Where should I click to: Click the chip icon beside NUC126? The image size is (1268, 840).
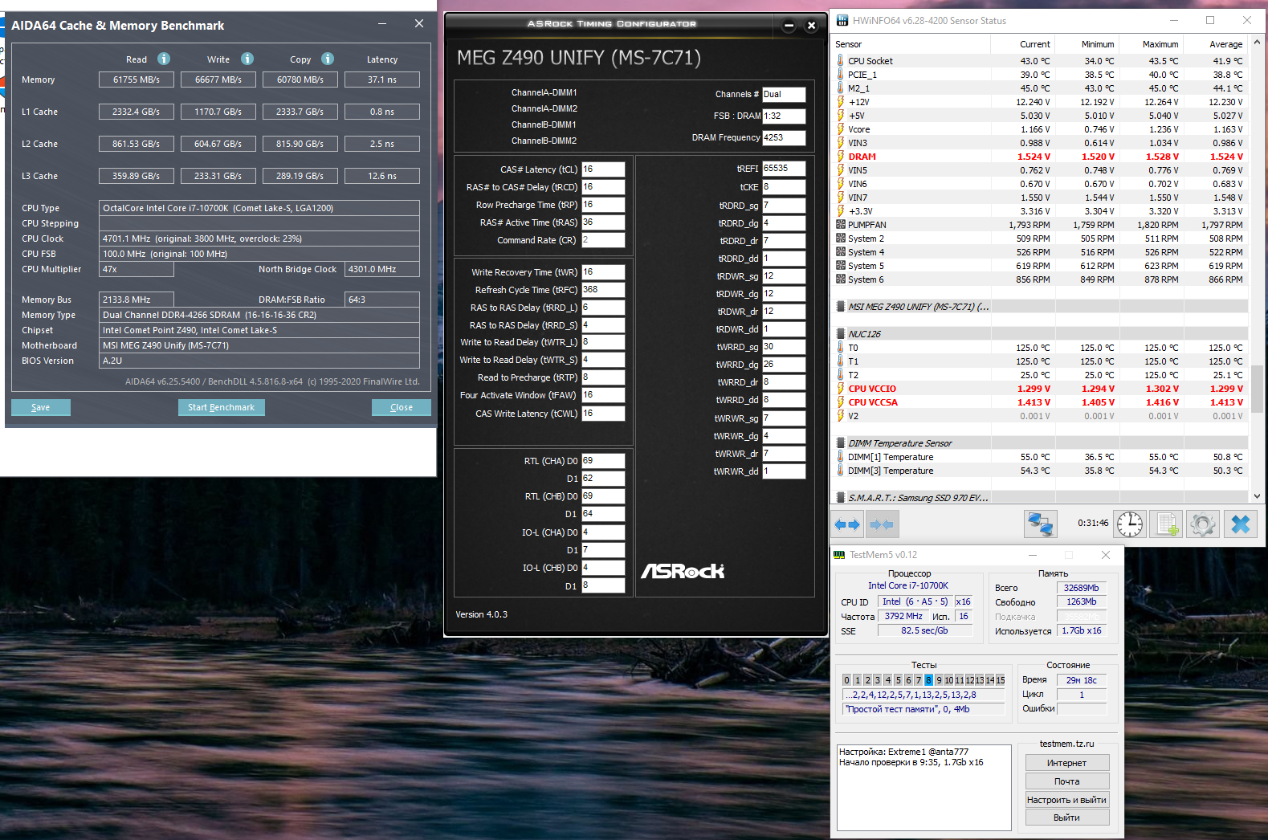(841, 333)
